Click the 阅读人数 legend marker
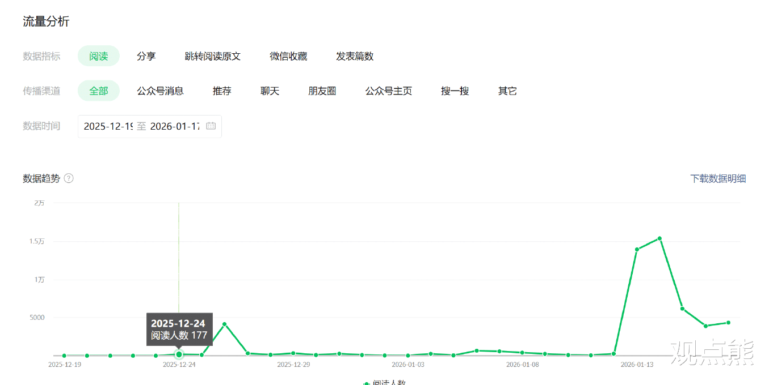 pyautogui.click(x=367, y=383)
